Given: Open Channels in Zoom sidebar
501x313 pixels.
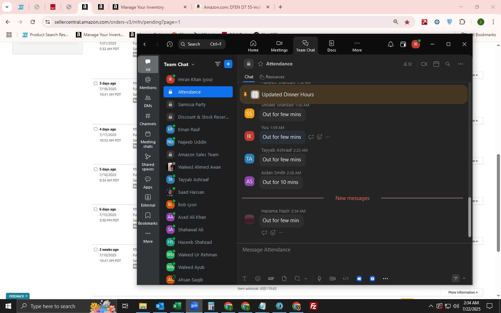Looking at the screenshot, I should [x=148, y=119].
